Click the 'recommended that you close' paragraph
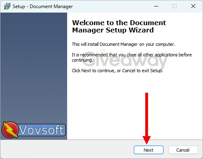This screenshot has height=159, width=203. coord(132,57)
